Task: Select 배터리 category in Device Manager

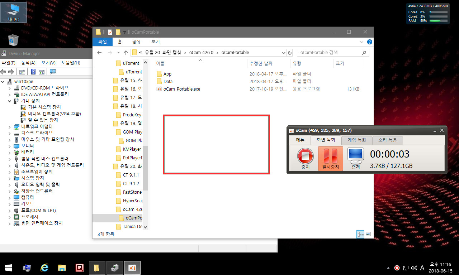Action: (x=28, y=152)
